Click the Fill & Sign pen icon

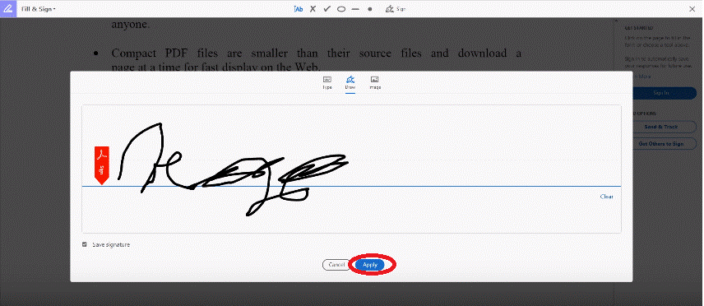click(x=8, y=8)
